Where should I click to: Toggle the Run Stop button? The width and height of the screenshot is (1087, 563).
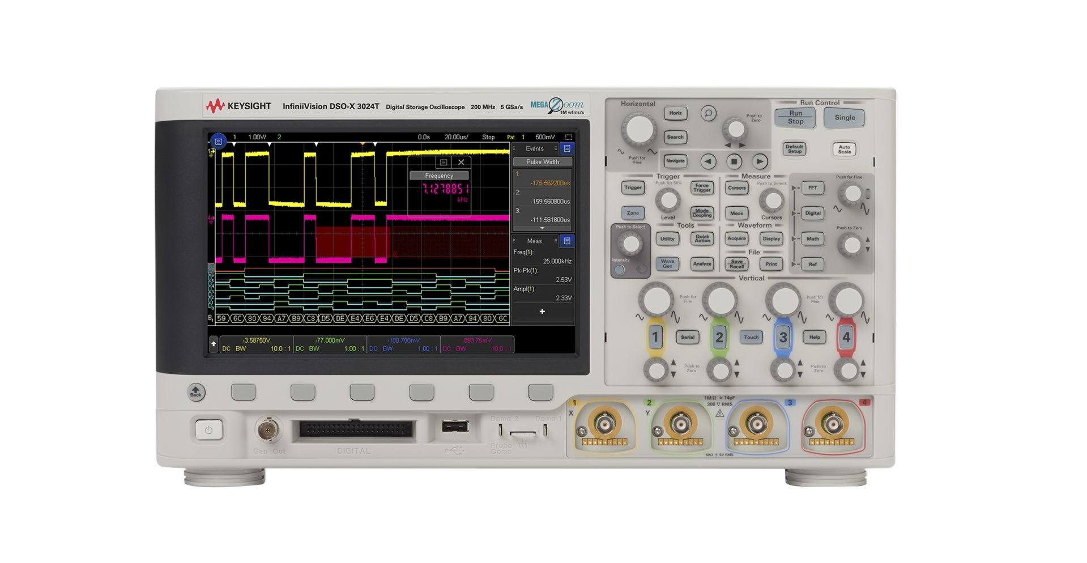click(x=795, y=117)
